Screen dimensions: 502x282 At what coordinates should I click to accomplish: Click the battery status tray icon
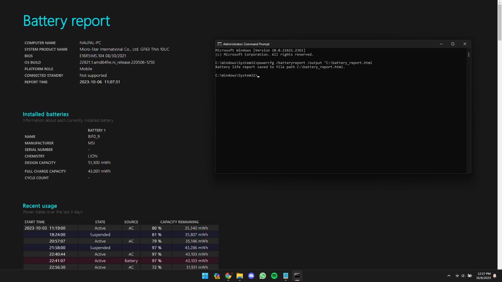470,276
